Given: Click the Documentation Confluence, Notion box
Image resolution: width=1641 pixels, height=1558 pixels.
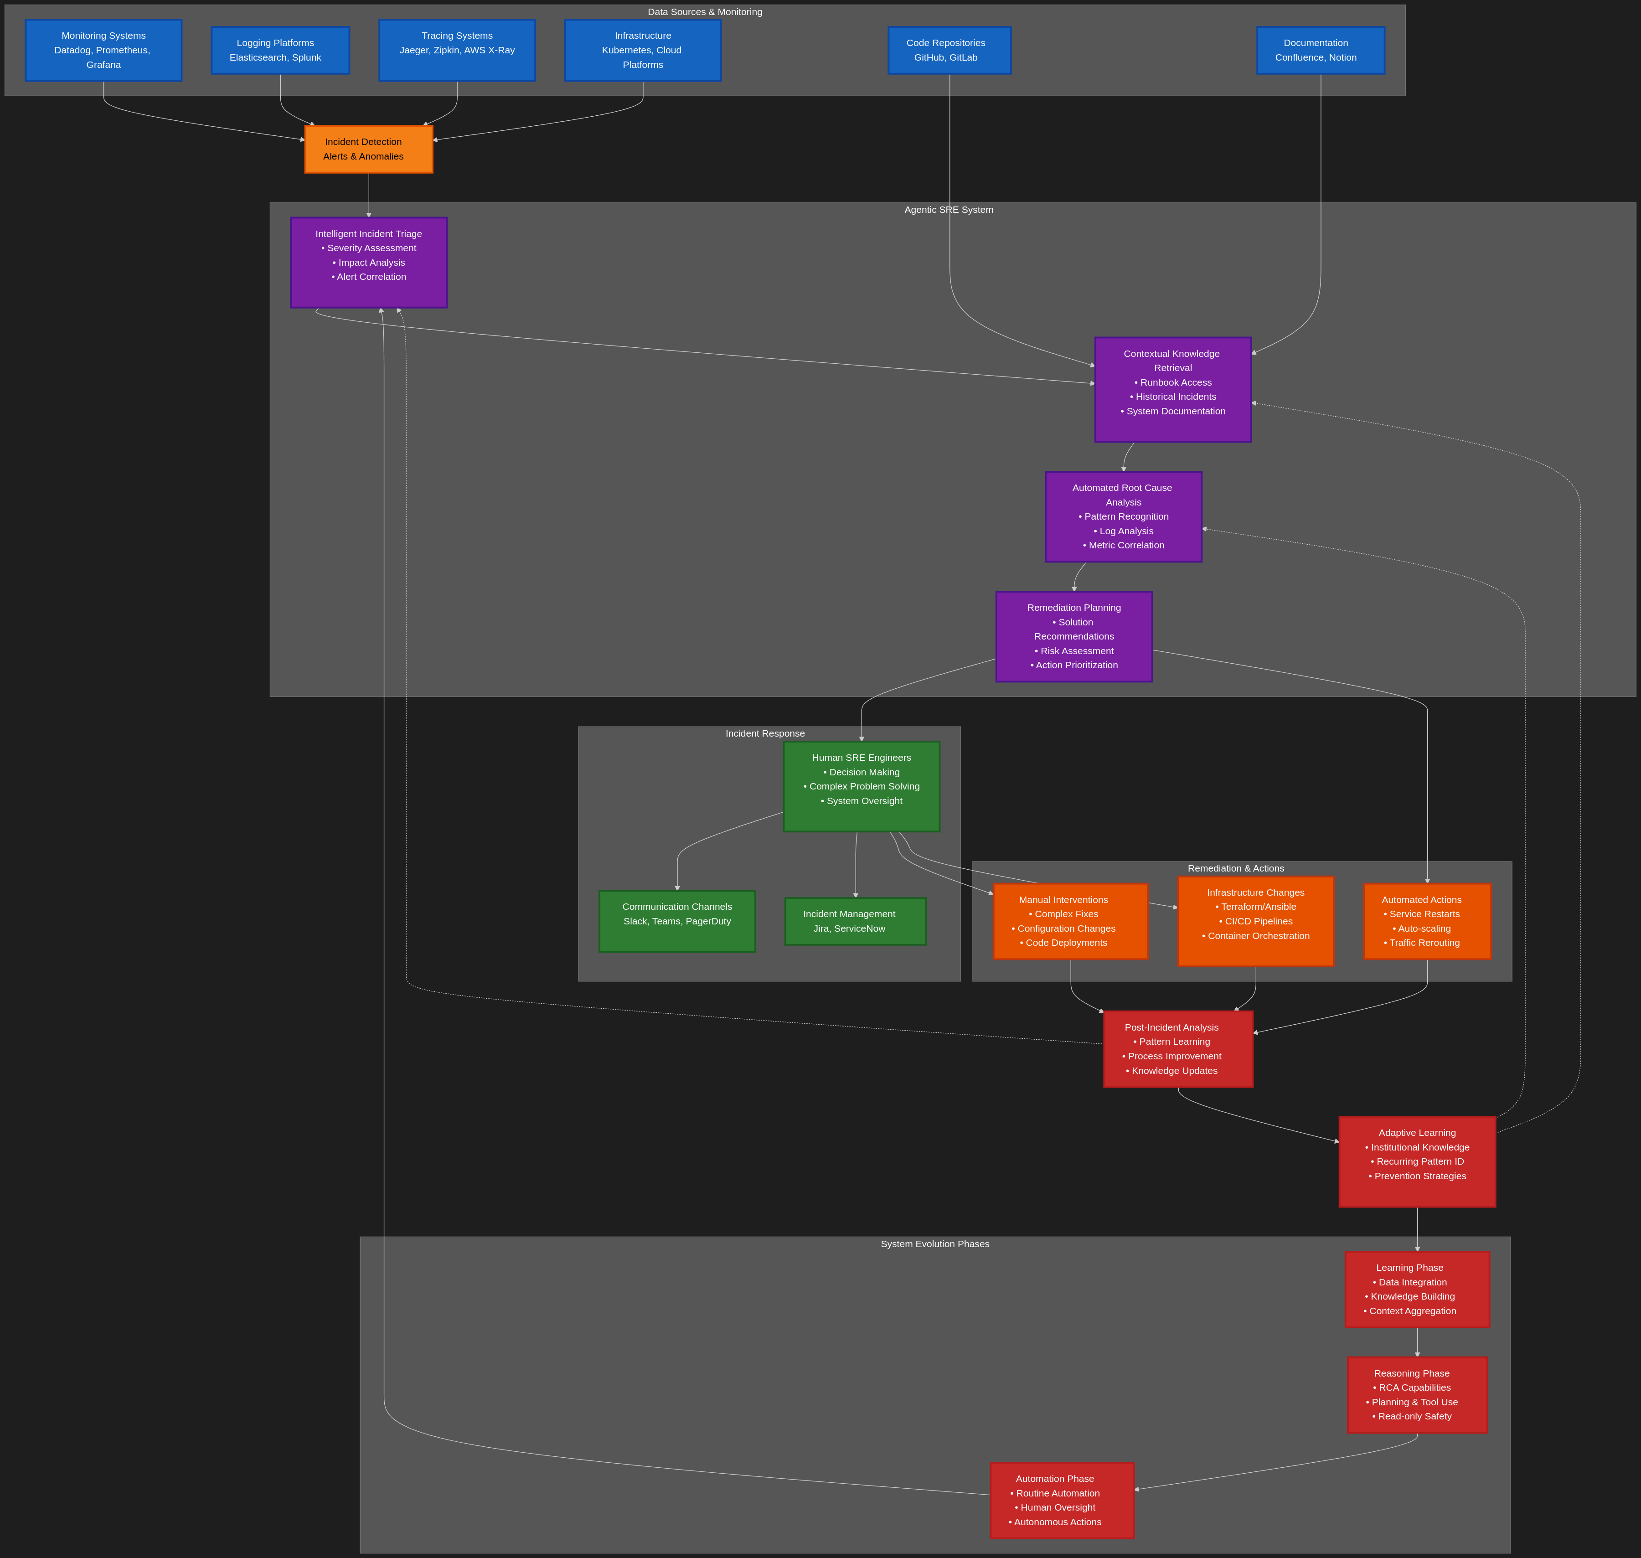Looking at the screenshot, I should pyautogui.click(x=1321, y=51).
